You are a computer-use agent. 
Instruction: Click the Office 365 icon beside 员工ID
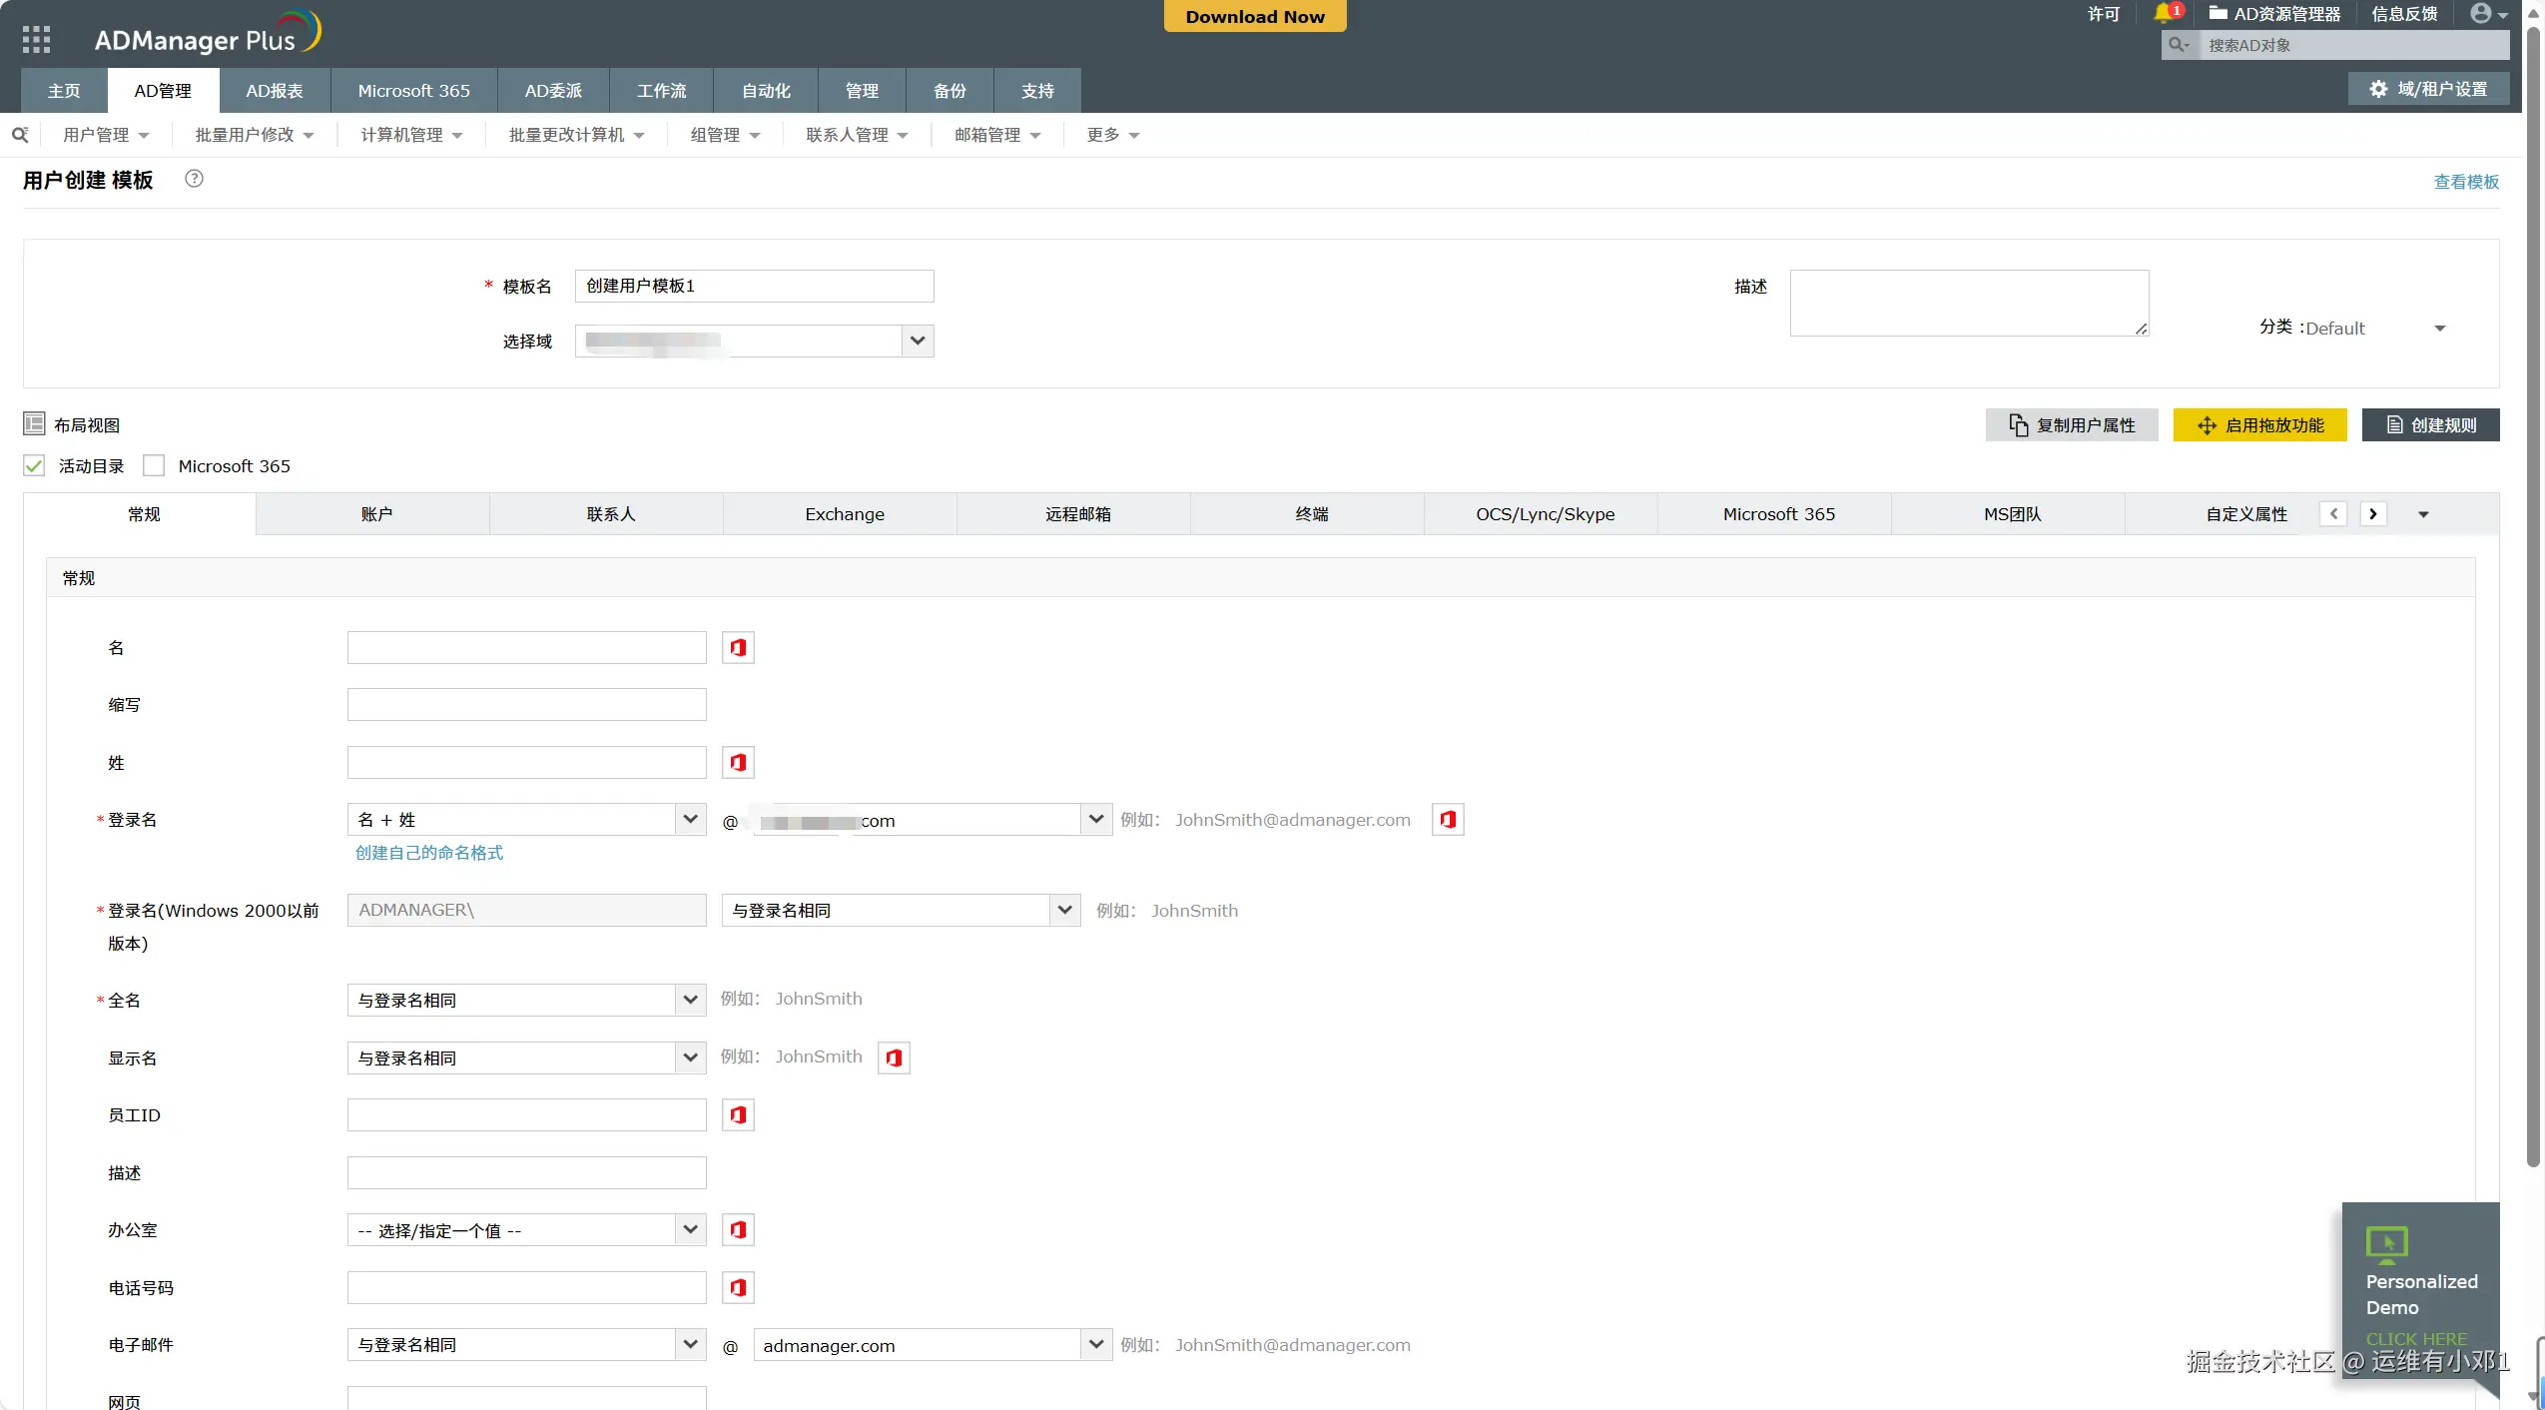[x=738, y=1115]
